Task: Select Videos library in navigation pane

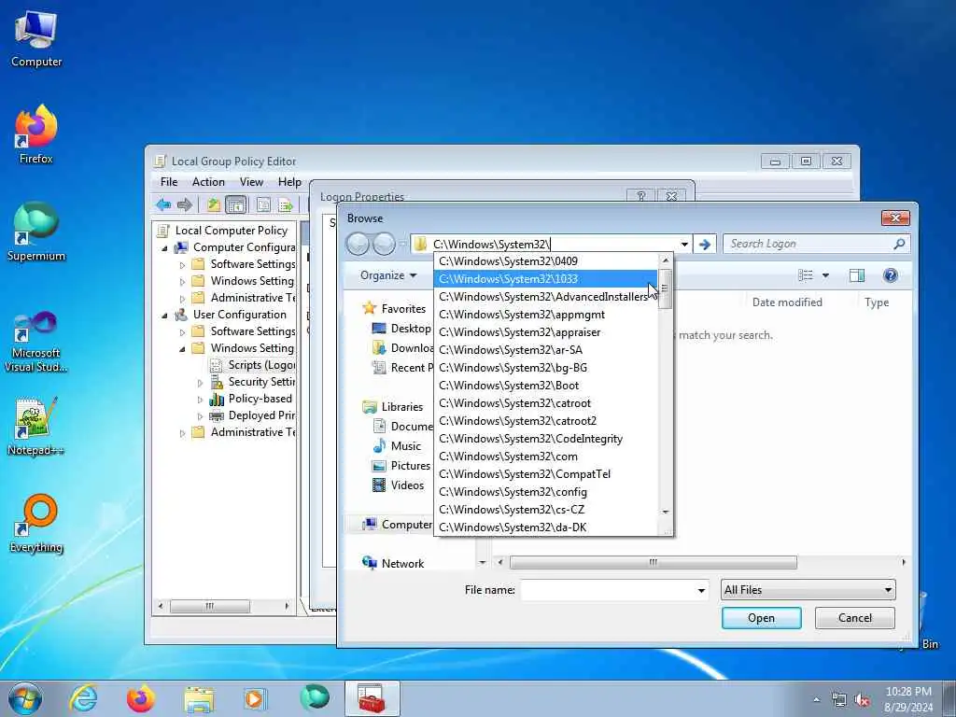Action: pos(399,485)
